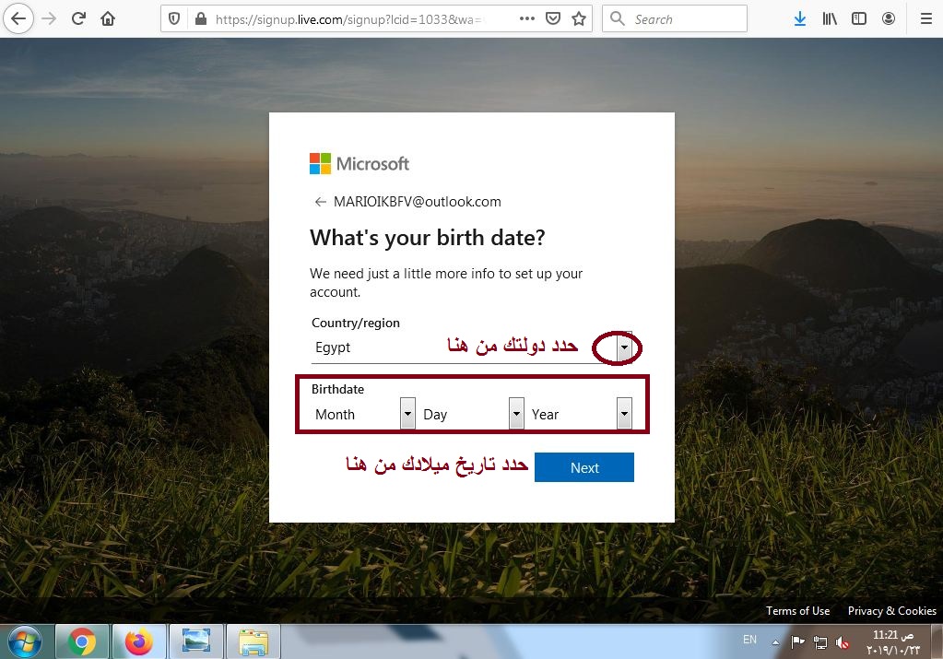Open Google Chrome from the taskbar
This screenshot has width=943, height=659.
tap(82, 640)
